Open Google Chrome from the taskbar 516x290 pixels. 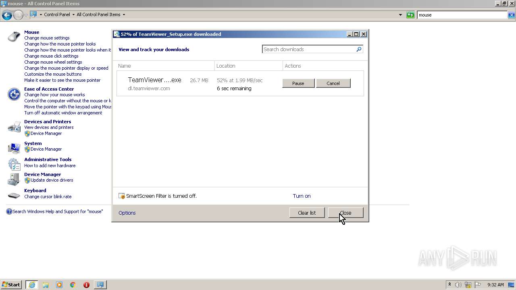[73, 285]
